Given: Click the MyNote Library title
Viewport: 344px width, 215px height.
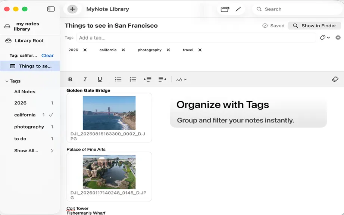Looking at the screenshot, I should pos(108,9).
